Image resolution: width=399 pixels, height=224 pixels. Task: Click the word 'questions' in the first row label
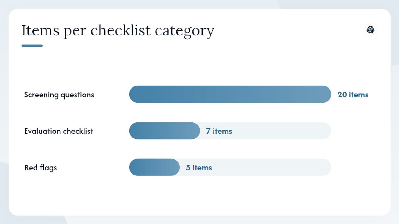[77, 95]
